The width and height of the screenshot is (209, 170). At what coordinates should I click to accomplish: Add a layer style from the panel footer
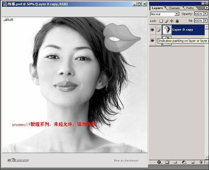click(x=159, y=162)
